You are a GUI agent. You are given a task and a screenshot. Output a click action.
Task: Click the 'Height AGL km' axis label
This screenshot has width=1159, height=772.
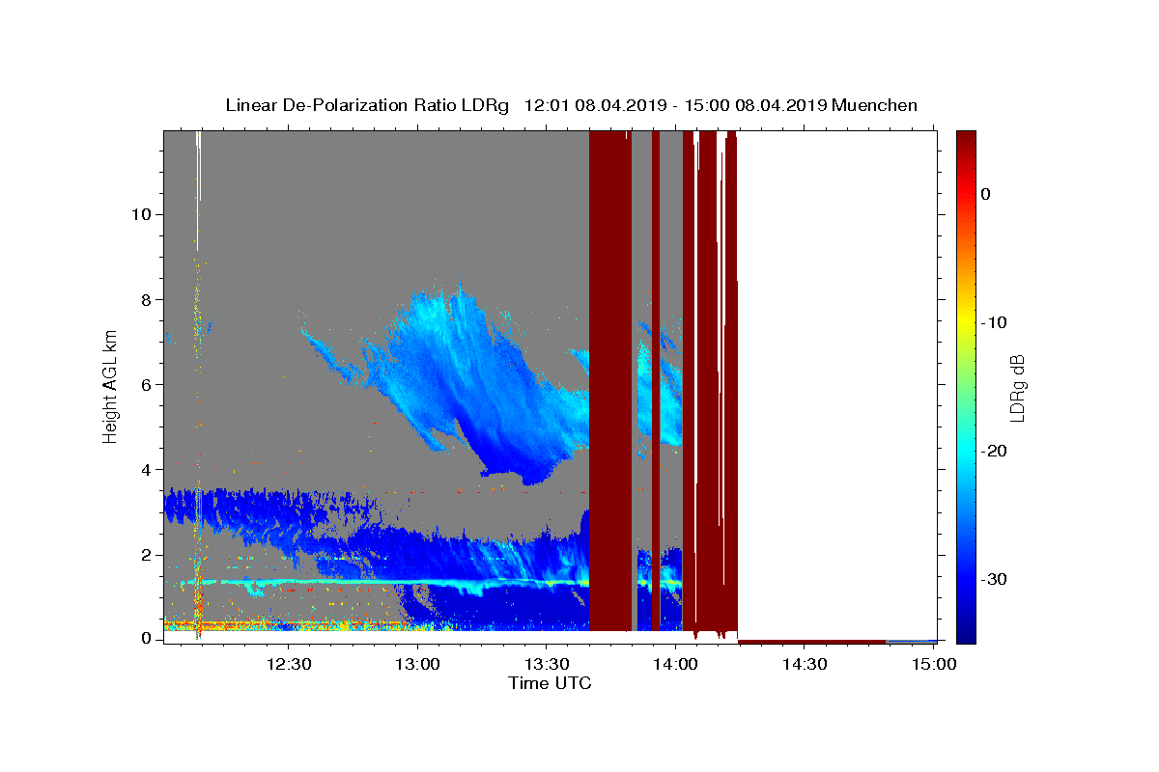pyautogui.click(x=111, y=386)
